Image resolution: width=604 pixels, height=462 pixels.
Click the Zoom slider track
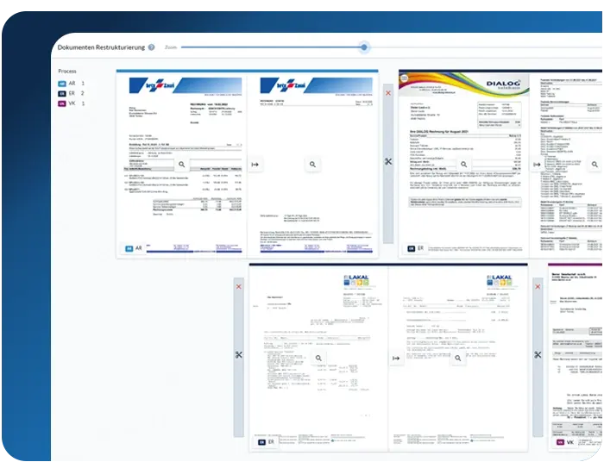pyautogui.click(x=392, y=47)
